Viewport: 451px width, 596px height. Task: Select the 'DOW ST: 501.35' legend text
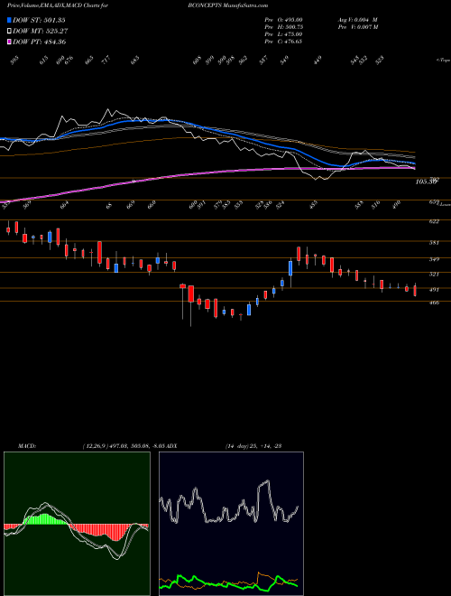tap(39, 20)
